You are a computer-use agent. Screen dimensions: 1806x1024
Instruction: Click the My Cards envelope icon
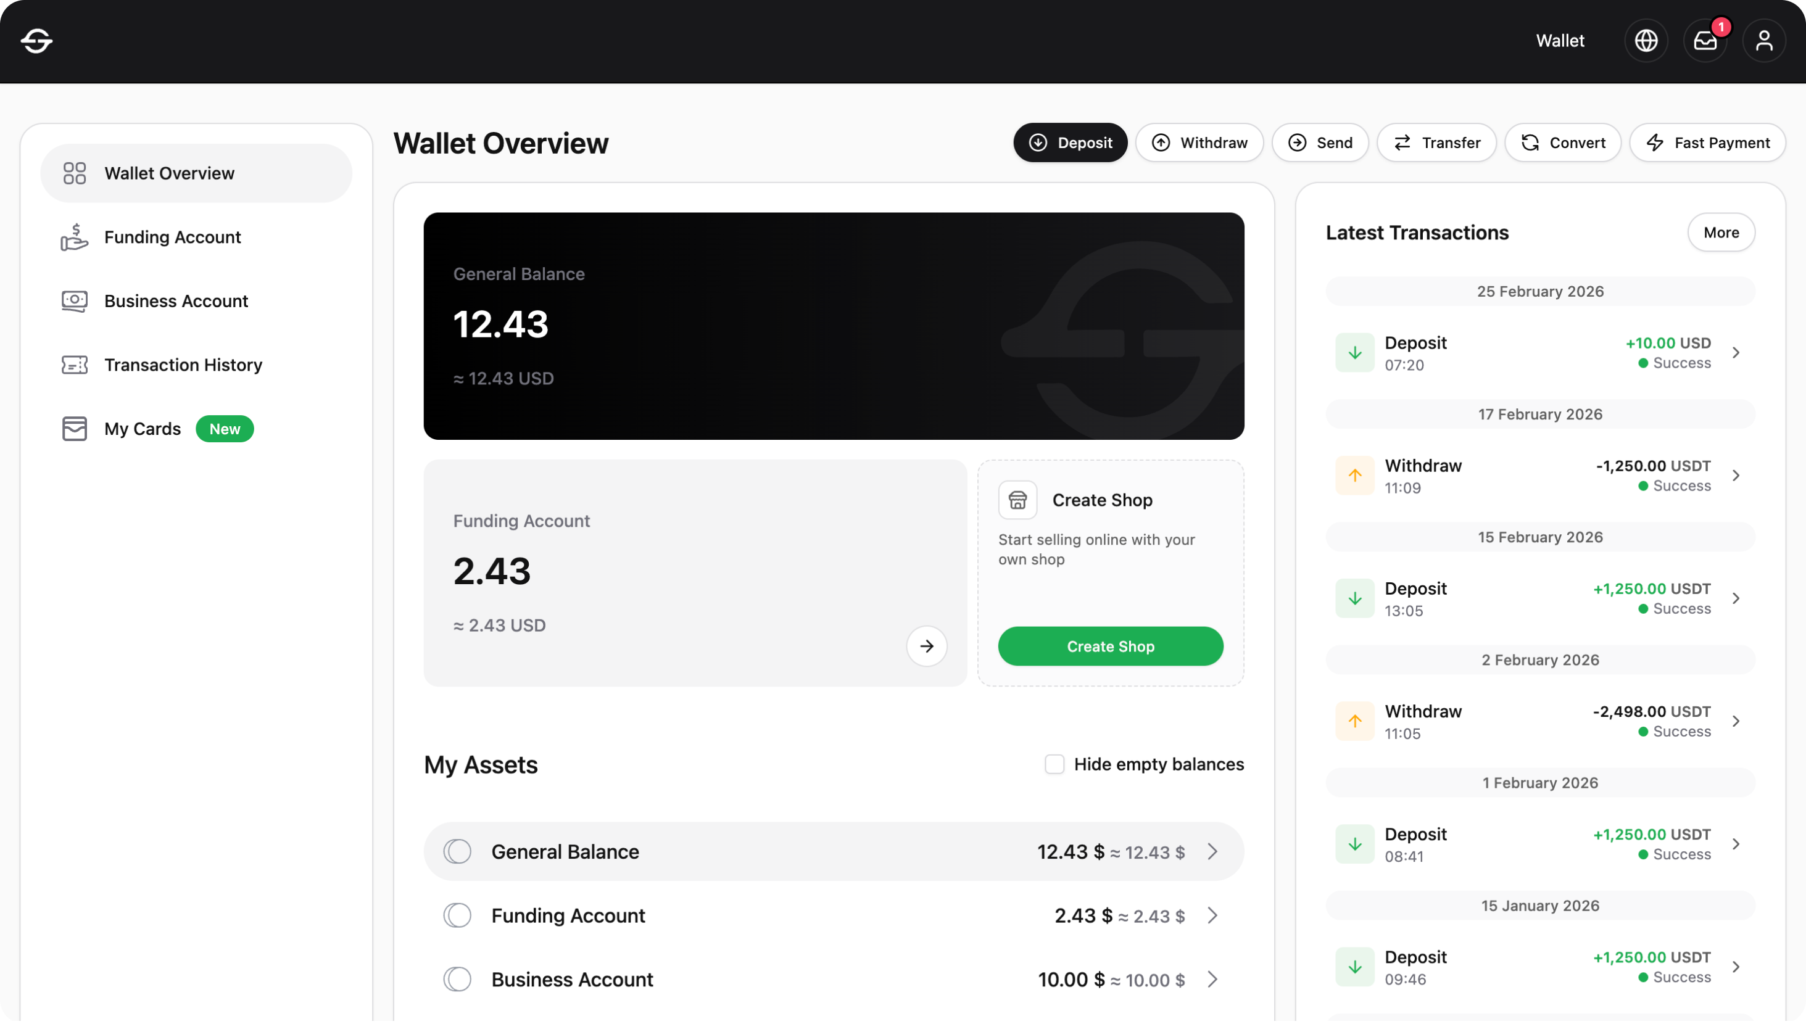[x=74, y=428]
